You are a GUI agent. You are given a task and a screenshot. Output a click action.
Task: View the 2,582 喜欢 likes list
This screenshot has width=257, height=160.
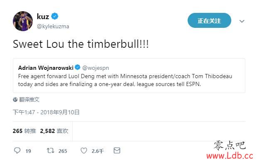[54, 131]
